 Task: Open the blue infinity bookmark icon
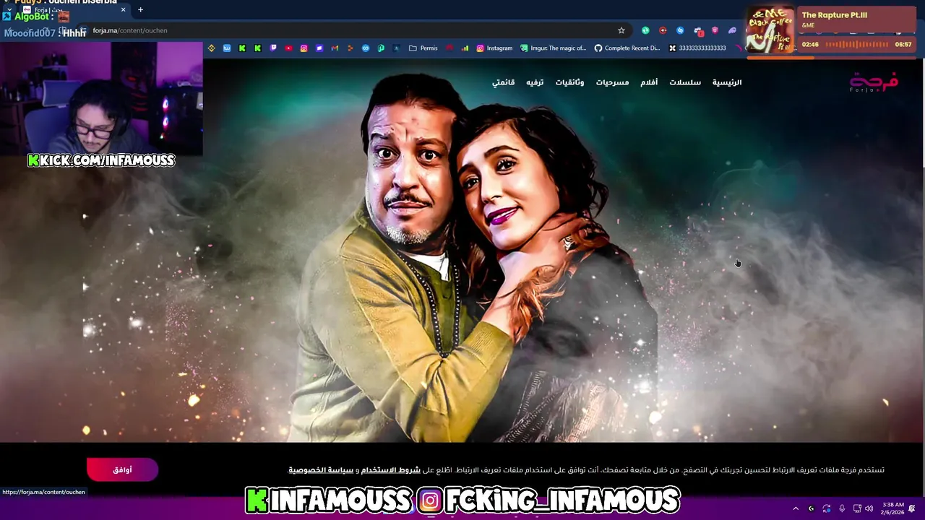pyautogui.click(x=366, y=48)
